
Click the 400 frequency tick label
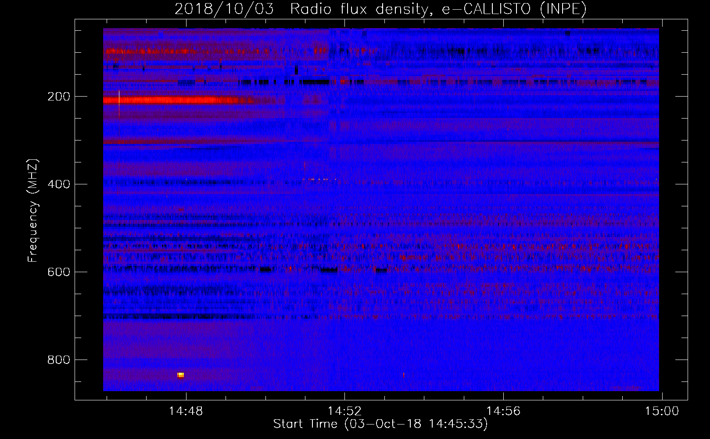point(59,184)
